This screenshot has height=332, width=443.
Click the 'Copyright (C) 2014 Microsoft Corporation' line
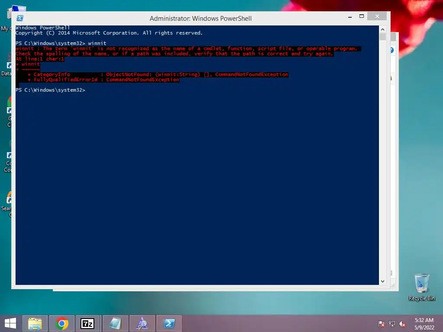109,33
